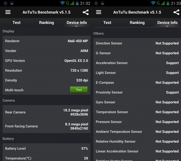Viewport: 181px width, 161px height.
Task: Tap round notification icon in right status bar
Action: tap(96, 3)
